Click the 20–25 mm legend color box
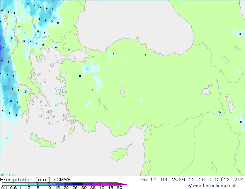 [x=69, y=184]
